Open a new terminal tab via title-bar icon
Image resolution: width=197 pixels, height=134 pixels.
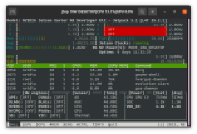click(13, 12)
